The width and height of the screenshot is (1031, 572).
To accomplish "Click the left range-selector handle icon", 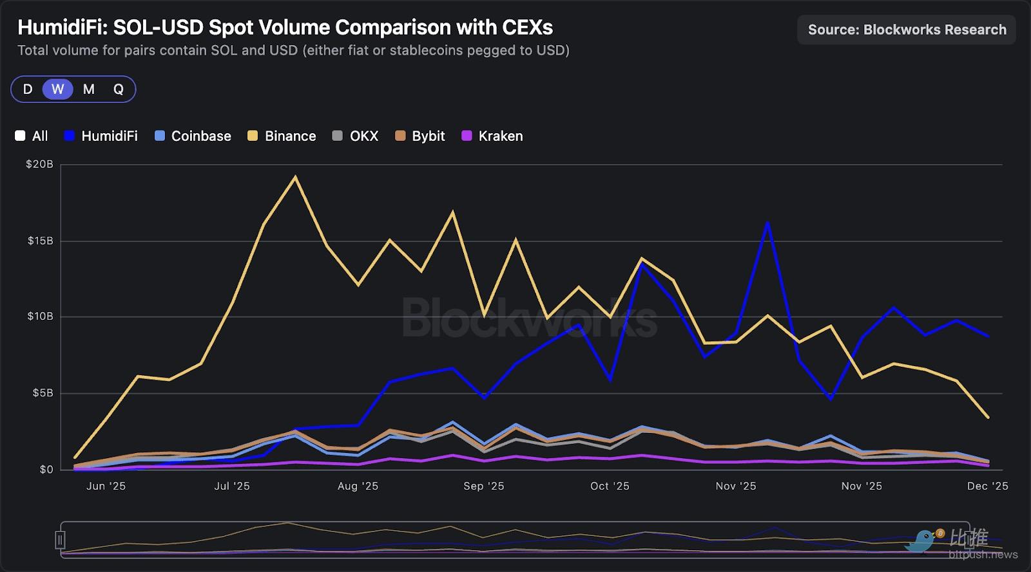I will pos(60,539).
